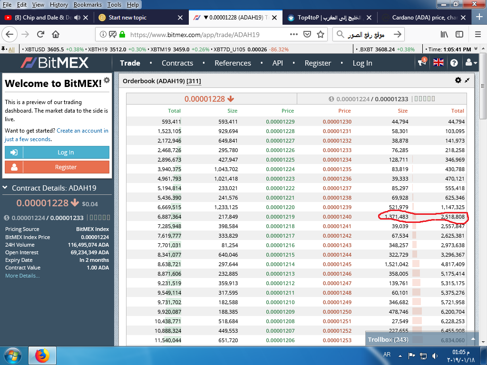Viewport: 487px width, 365px height.
Task: Change language via the UK flag
Action: tap(438, 62)
